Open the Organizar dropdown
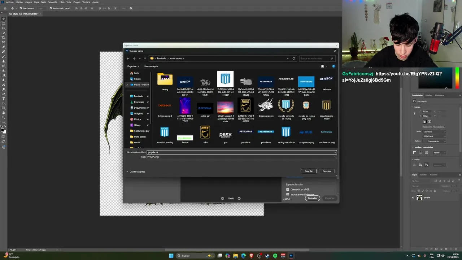 (133, 66)
